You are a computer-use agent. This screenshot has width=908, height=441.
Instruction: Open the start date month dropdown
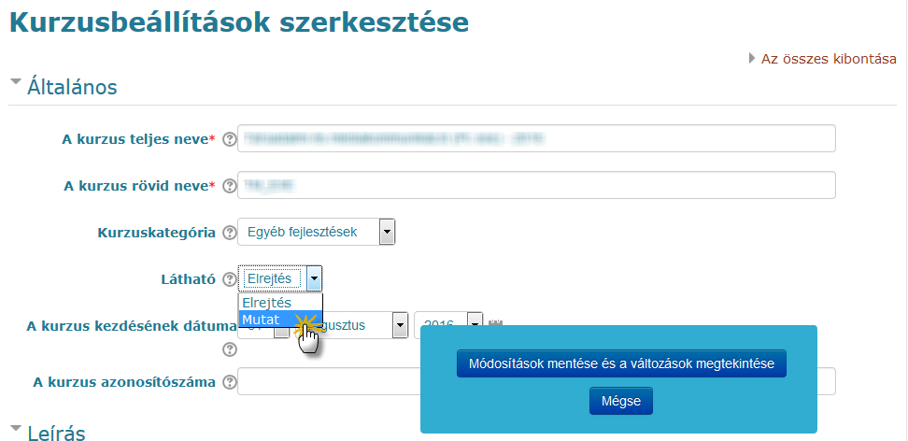[x=400, y=325]
